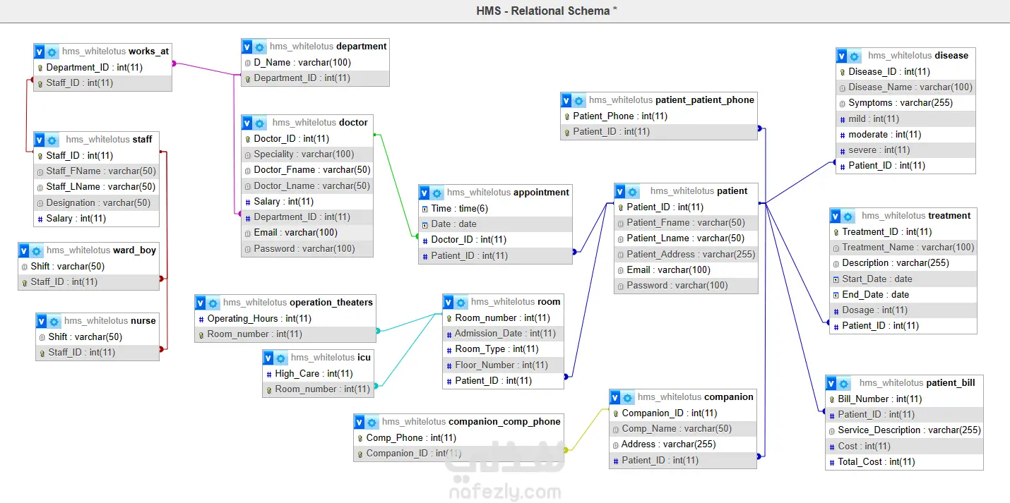Select Date column in appointment table
The width and height of the screenshot is (1010, 503).
pyautogui.click(x=496, y=224)
